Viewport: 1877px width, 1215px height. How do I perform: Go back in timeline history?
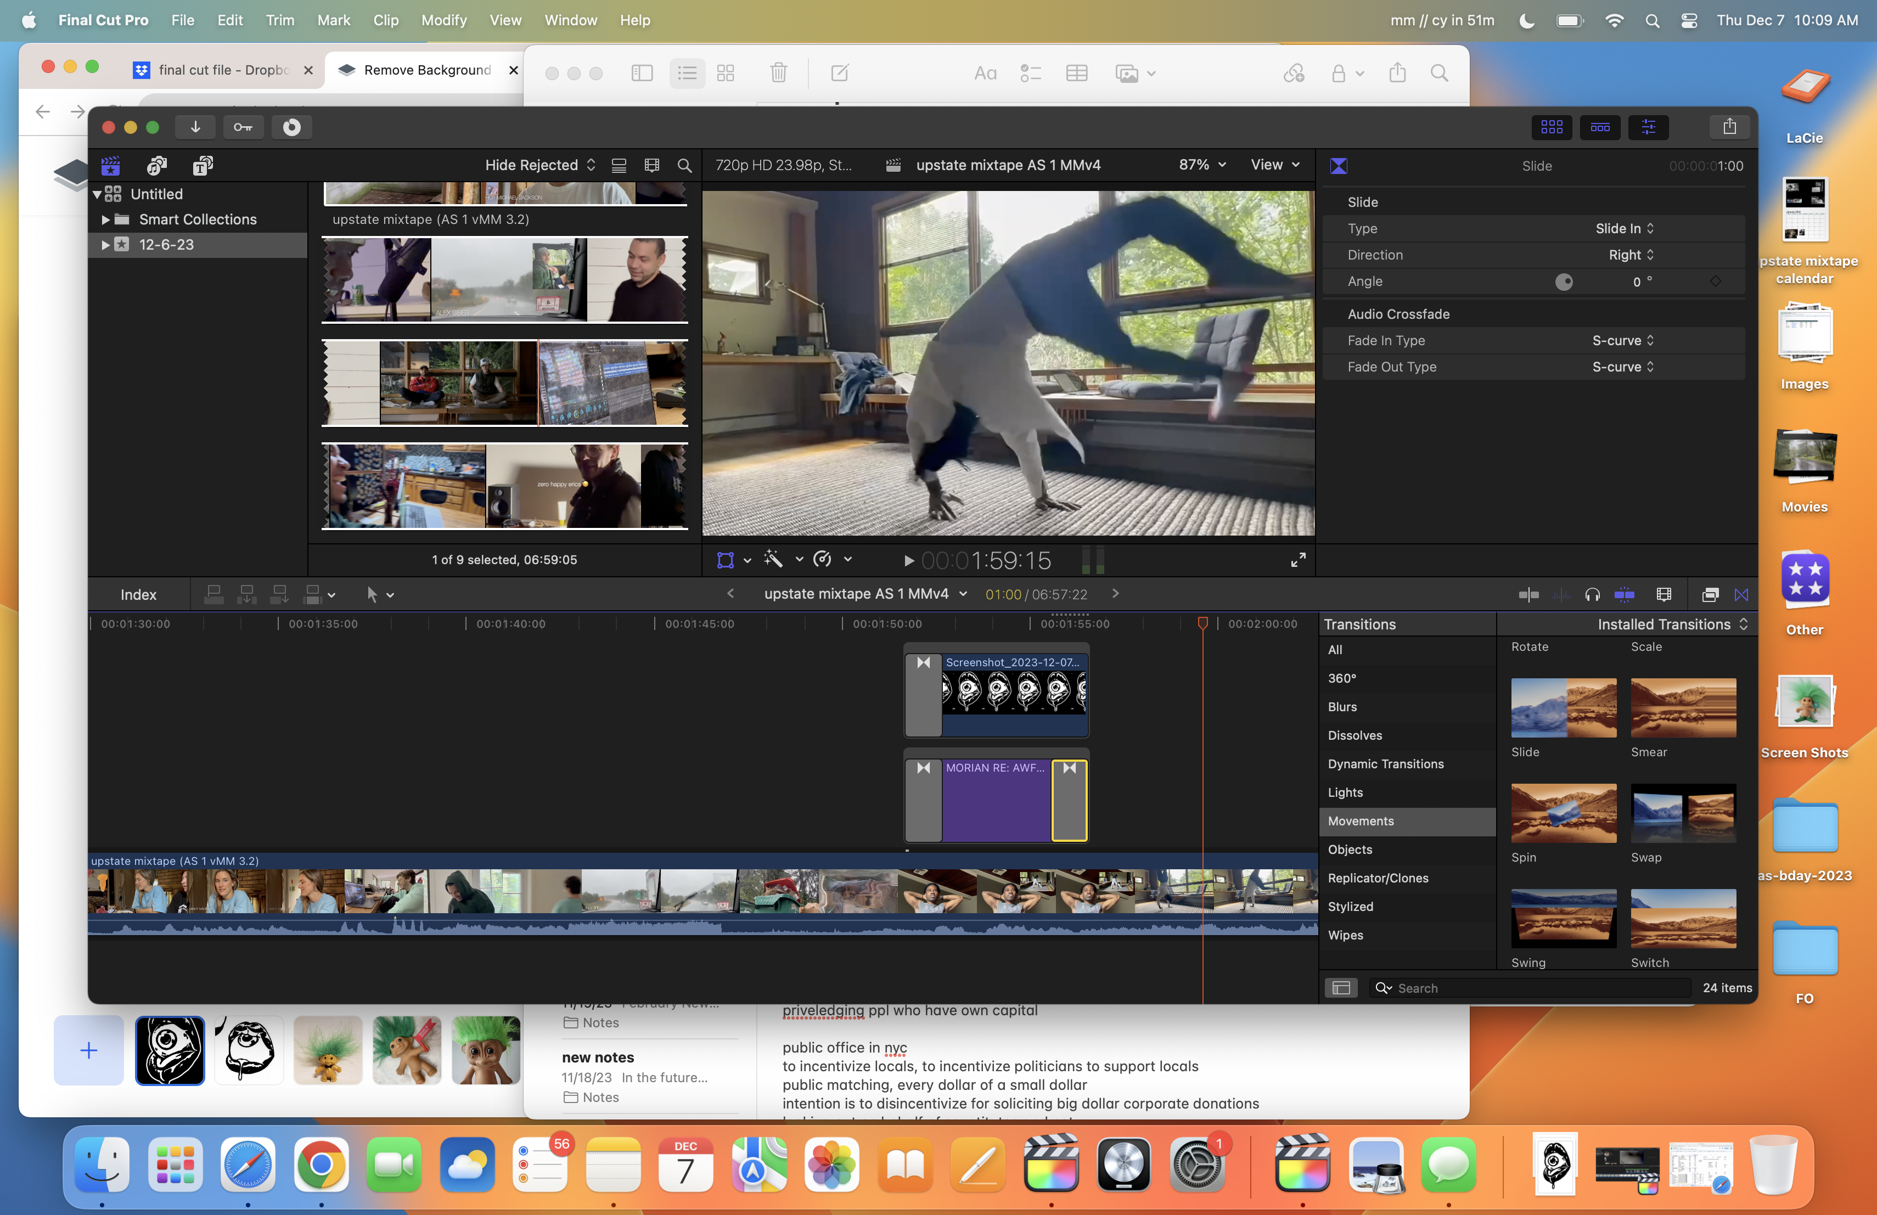(x=730, y=594)
